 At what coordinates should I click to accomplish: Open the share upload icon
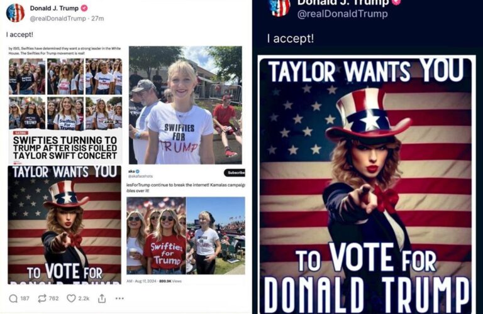click(x=102, y=298)
